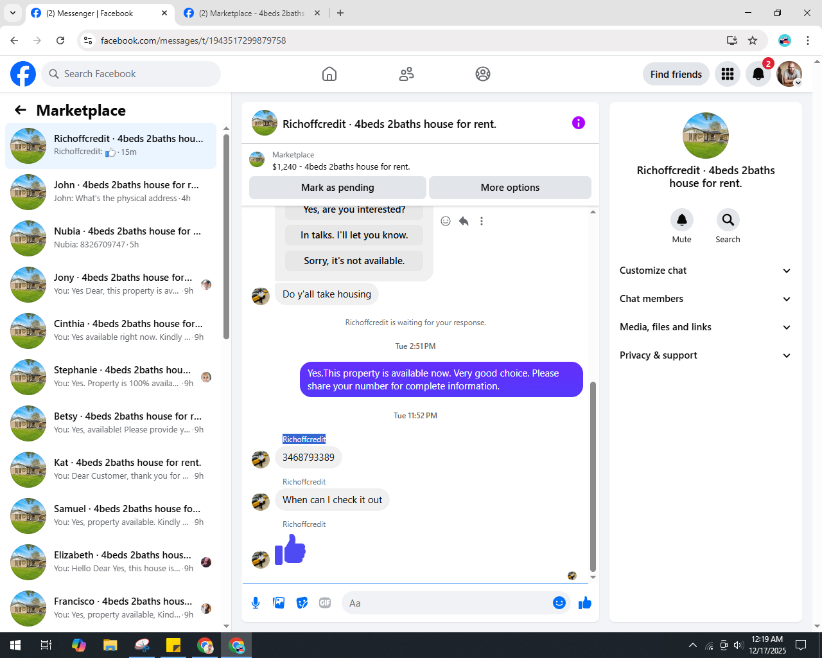Screen dimensions: 822x658
Task: Search in conversation
Action: (x=728, y=220)
